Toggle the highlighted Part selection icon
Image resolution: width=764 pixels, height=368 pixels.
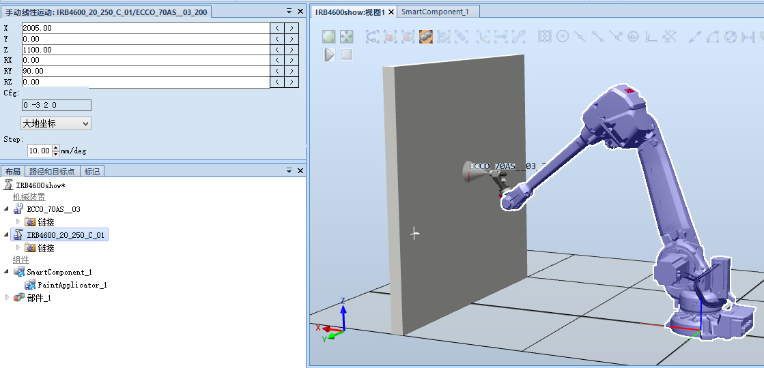click(x=426, y=37)
